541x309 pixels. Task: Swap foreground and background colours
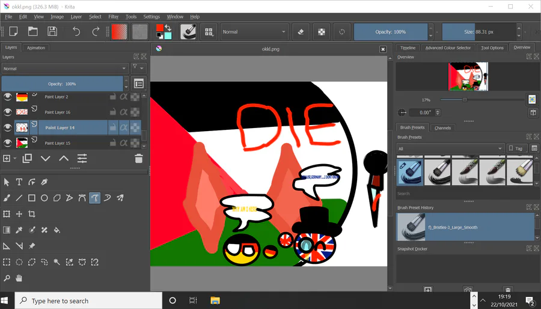pos(168,27)
